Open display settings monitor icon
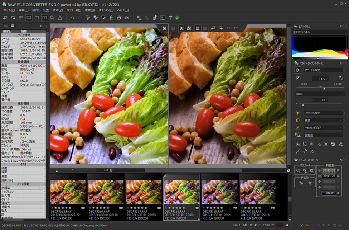 pos(163,18)
